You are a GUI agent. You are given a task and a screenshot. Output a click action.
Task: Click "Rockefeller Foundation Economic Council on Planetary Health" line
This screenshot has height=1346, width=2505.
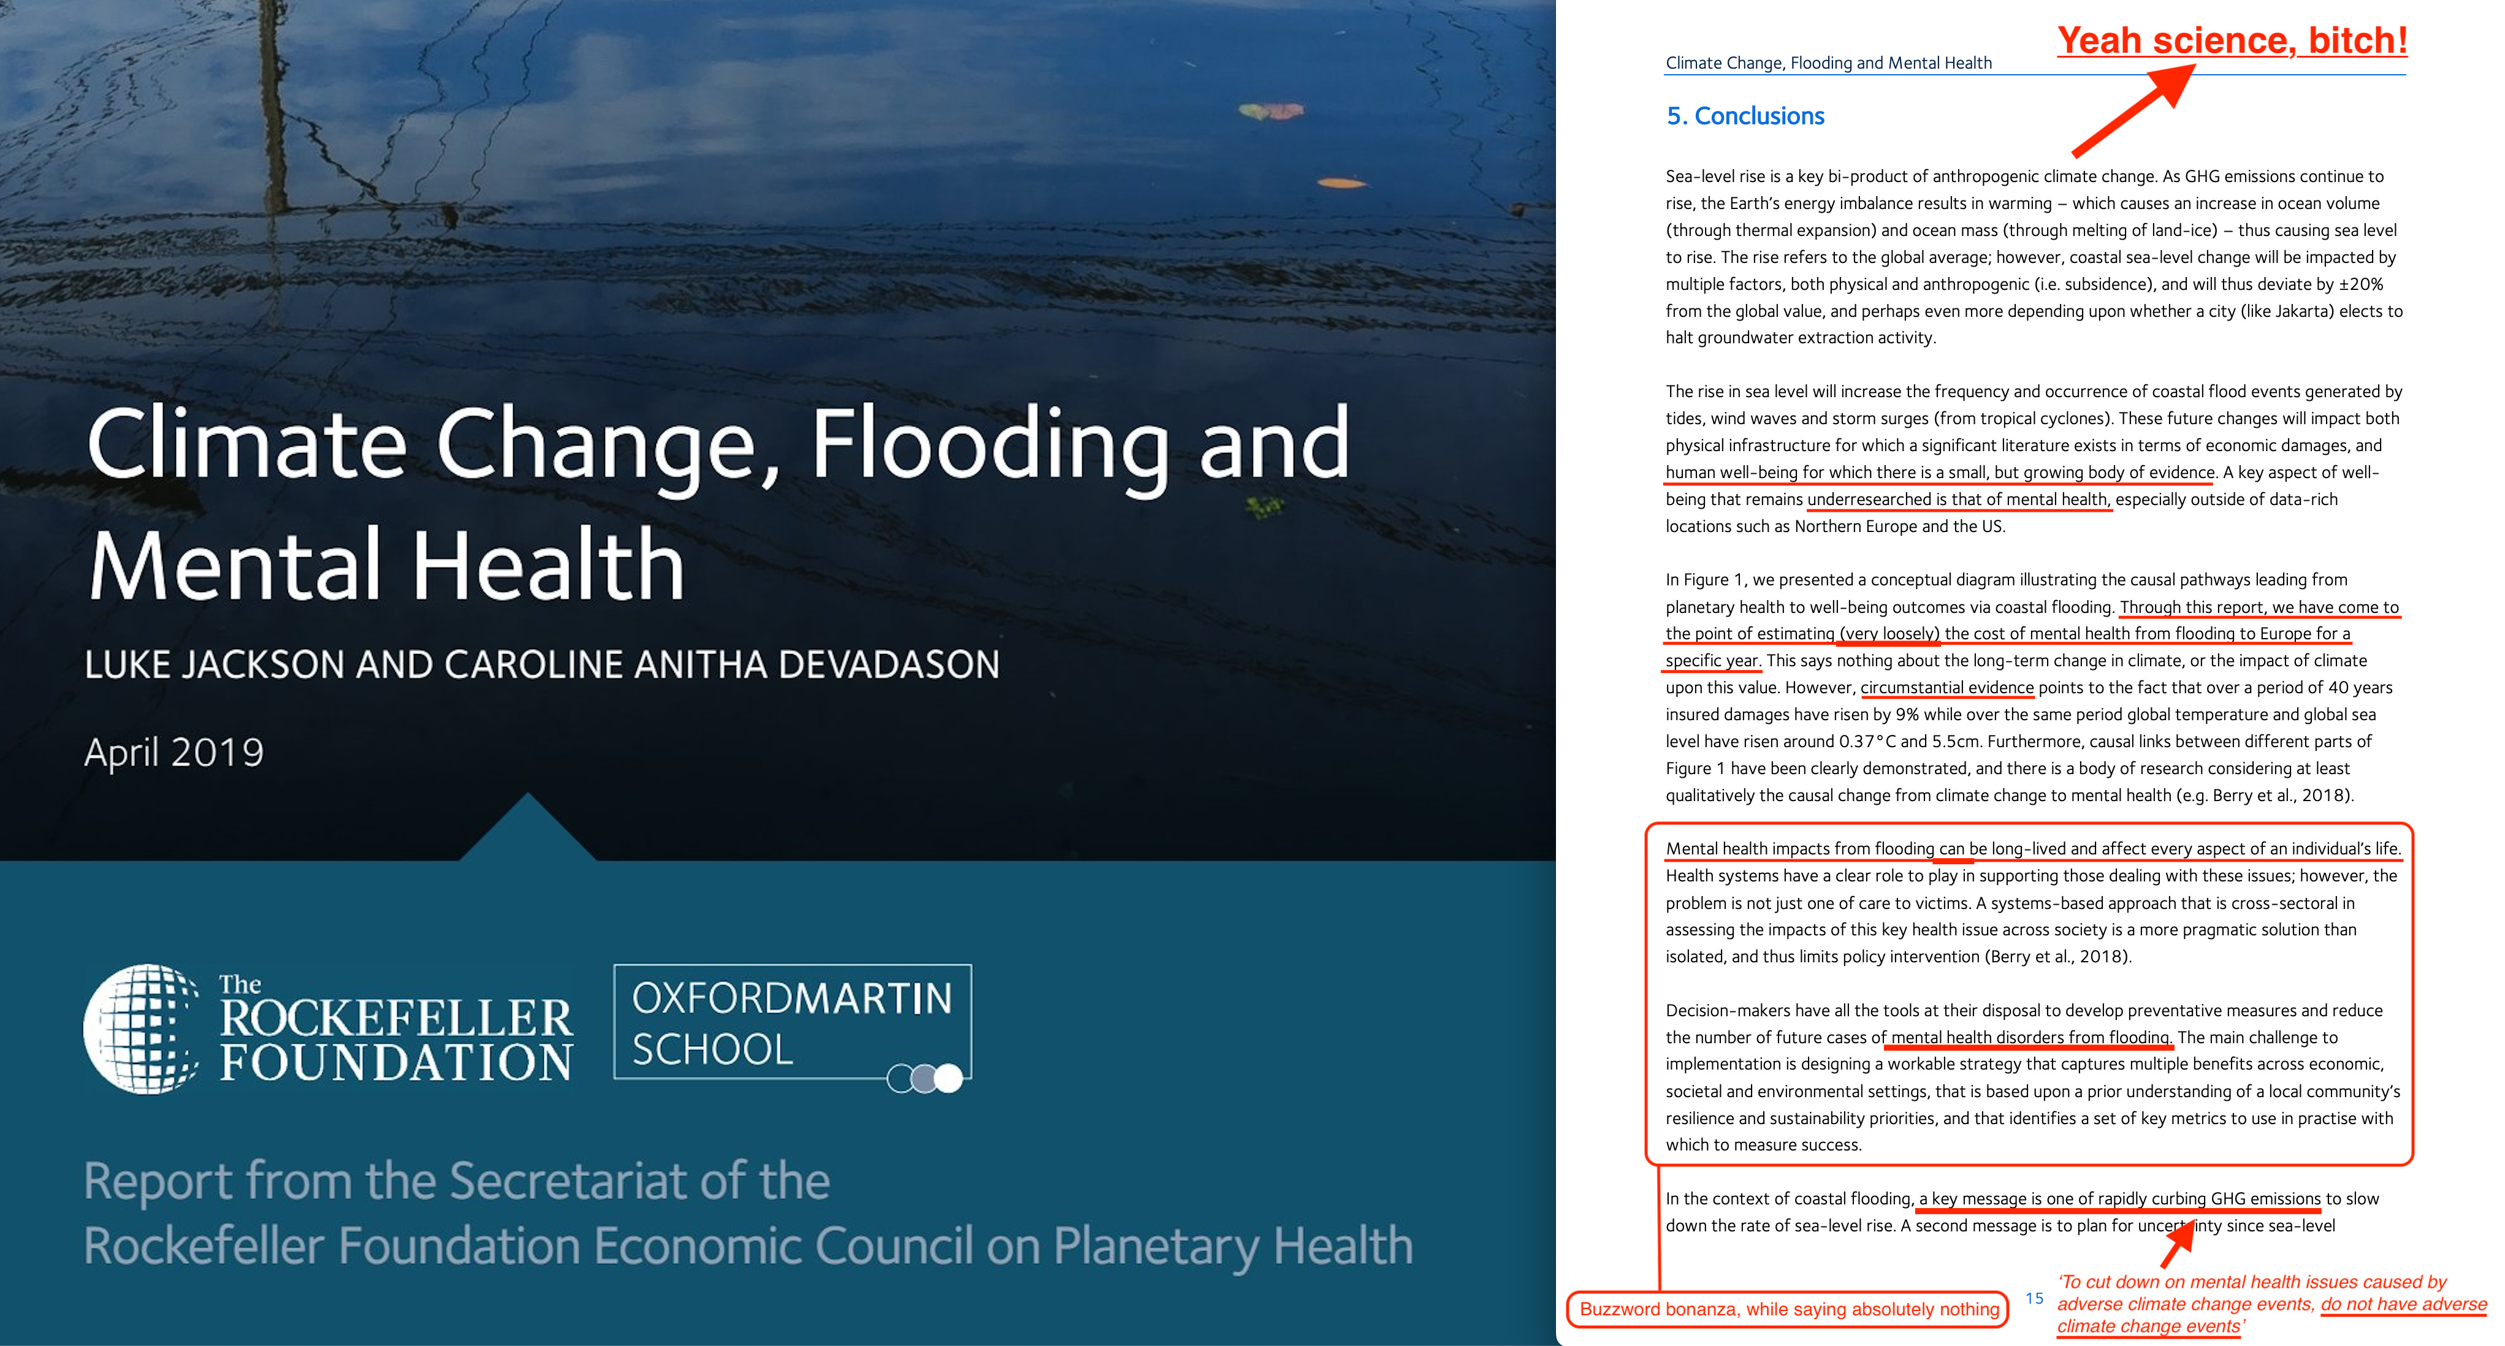[x=748, y=1246]
